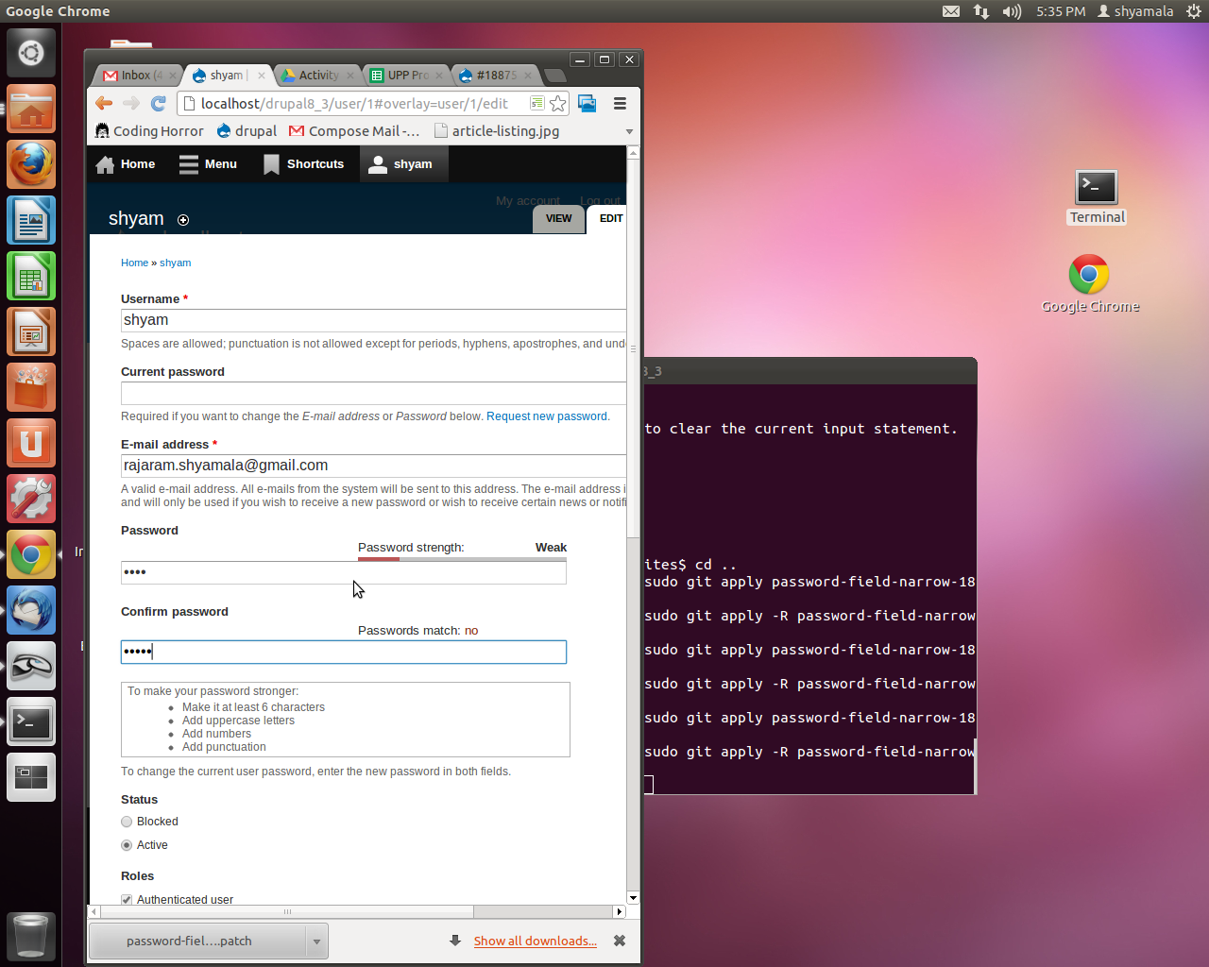Viewport: 1209px width, 967px height.
Task: Expand the Drupal Menu toolbar item
Action: [208, 164]
